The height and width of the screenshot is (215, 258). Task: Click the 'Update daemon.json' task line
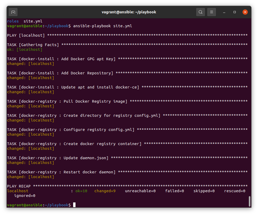point(127,158)
